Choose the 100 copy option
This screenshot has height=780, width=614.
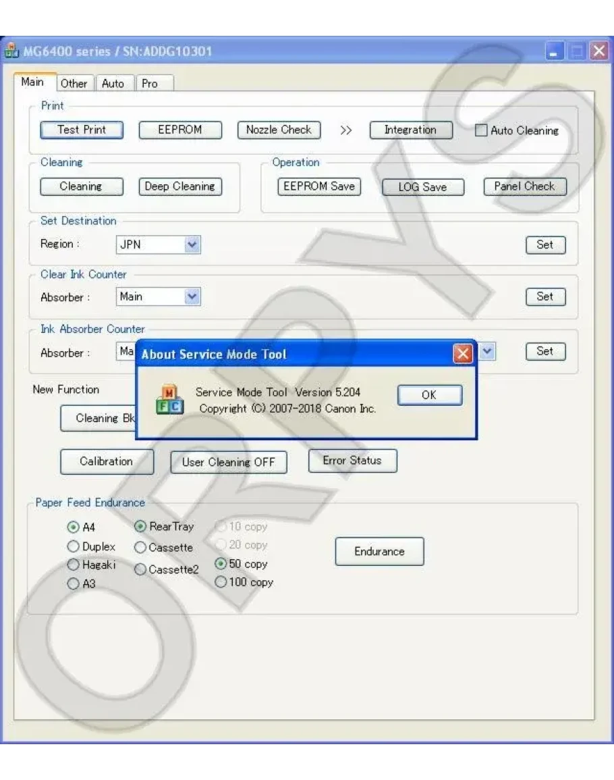click(221, 582)
